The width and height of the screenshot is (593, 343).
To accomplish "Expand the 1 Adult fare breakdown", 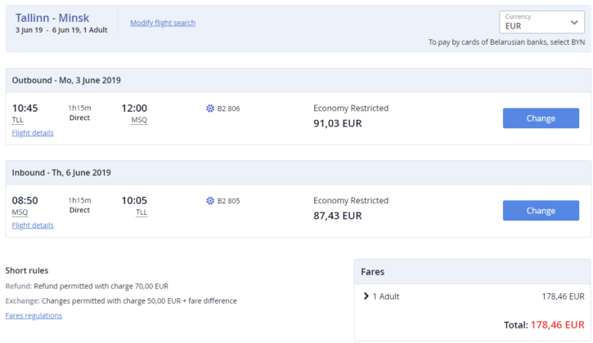I will click(x=366, y=296).
